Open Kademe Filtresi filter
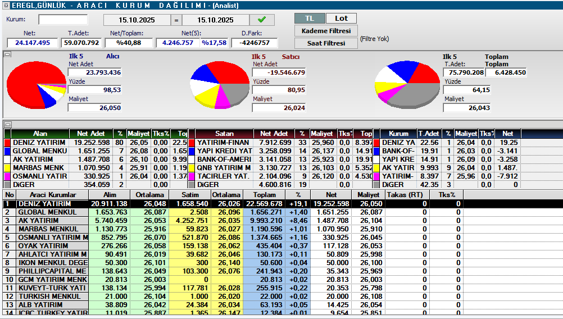Image resolution: width=563 pixels, height=319 pixels. click(x=326, y=31)
